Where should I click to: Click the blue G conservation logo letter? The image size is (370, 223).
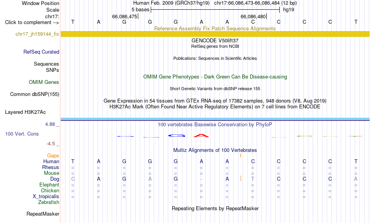click(176, 136)
